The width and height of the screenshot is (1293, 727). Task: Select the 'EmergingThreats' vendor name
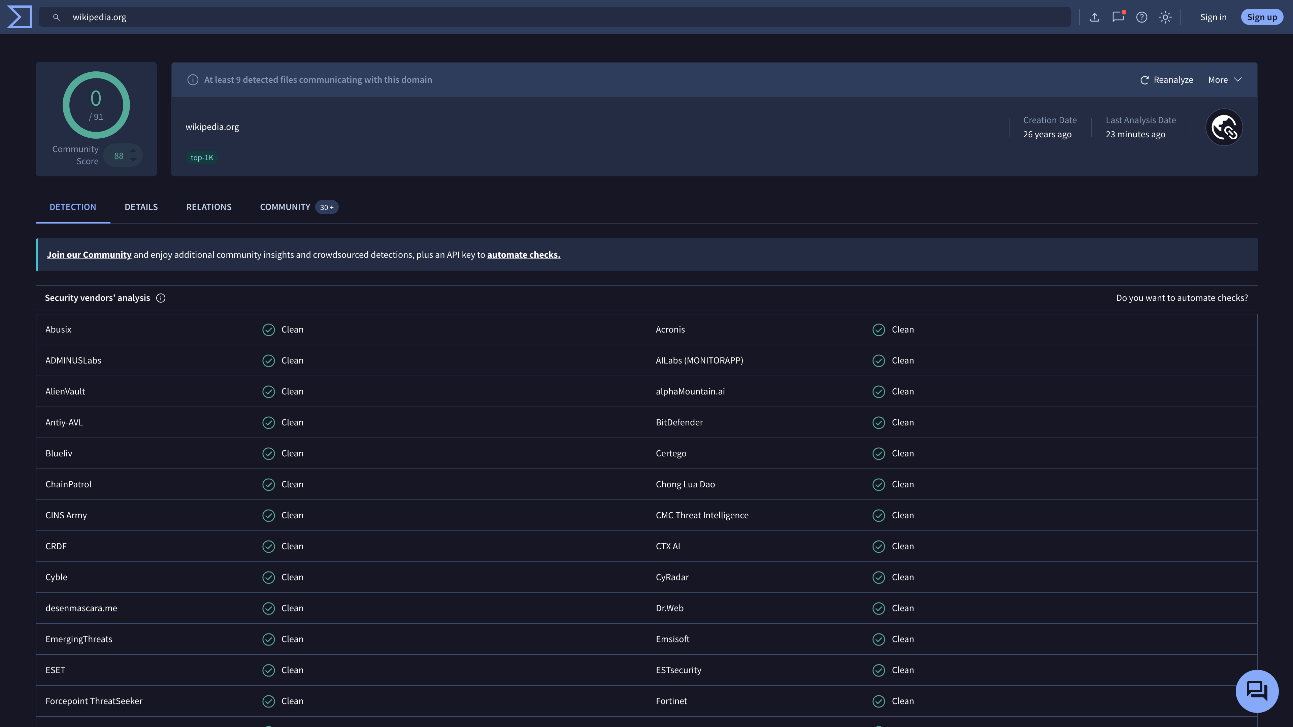pyautogui.click(x=79, y=639)
